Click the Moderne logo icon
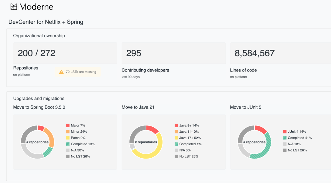The width and height of the screenshot is (331, 183). [14, 7]
